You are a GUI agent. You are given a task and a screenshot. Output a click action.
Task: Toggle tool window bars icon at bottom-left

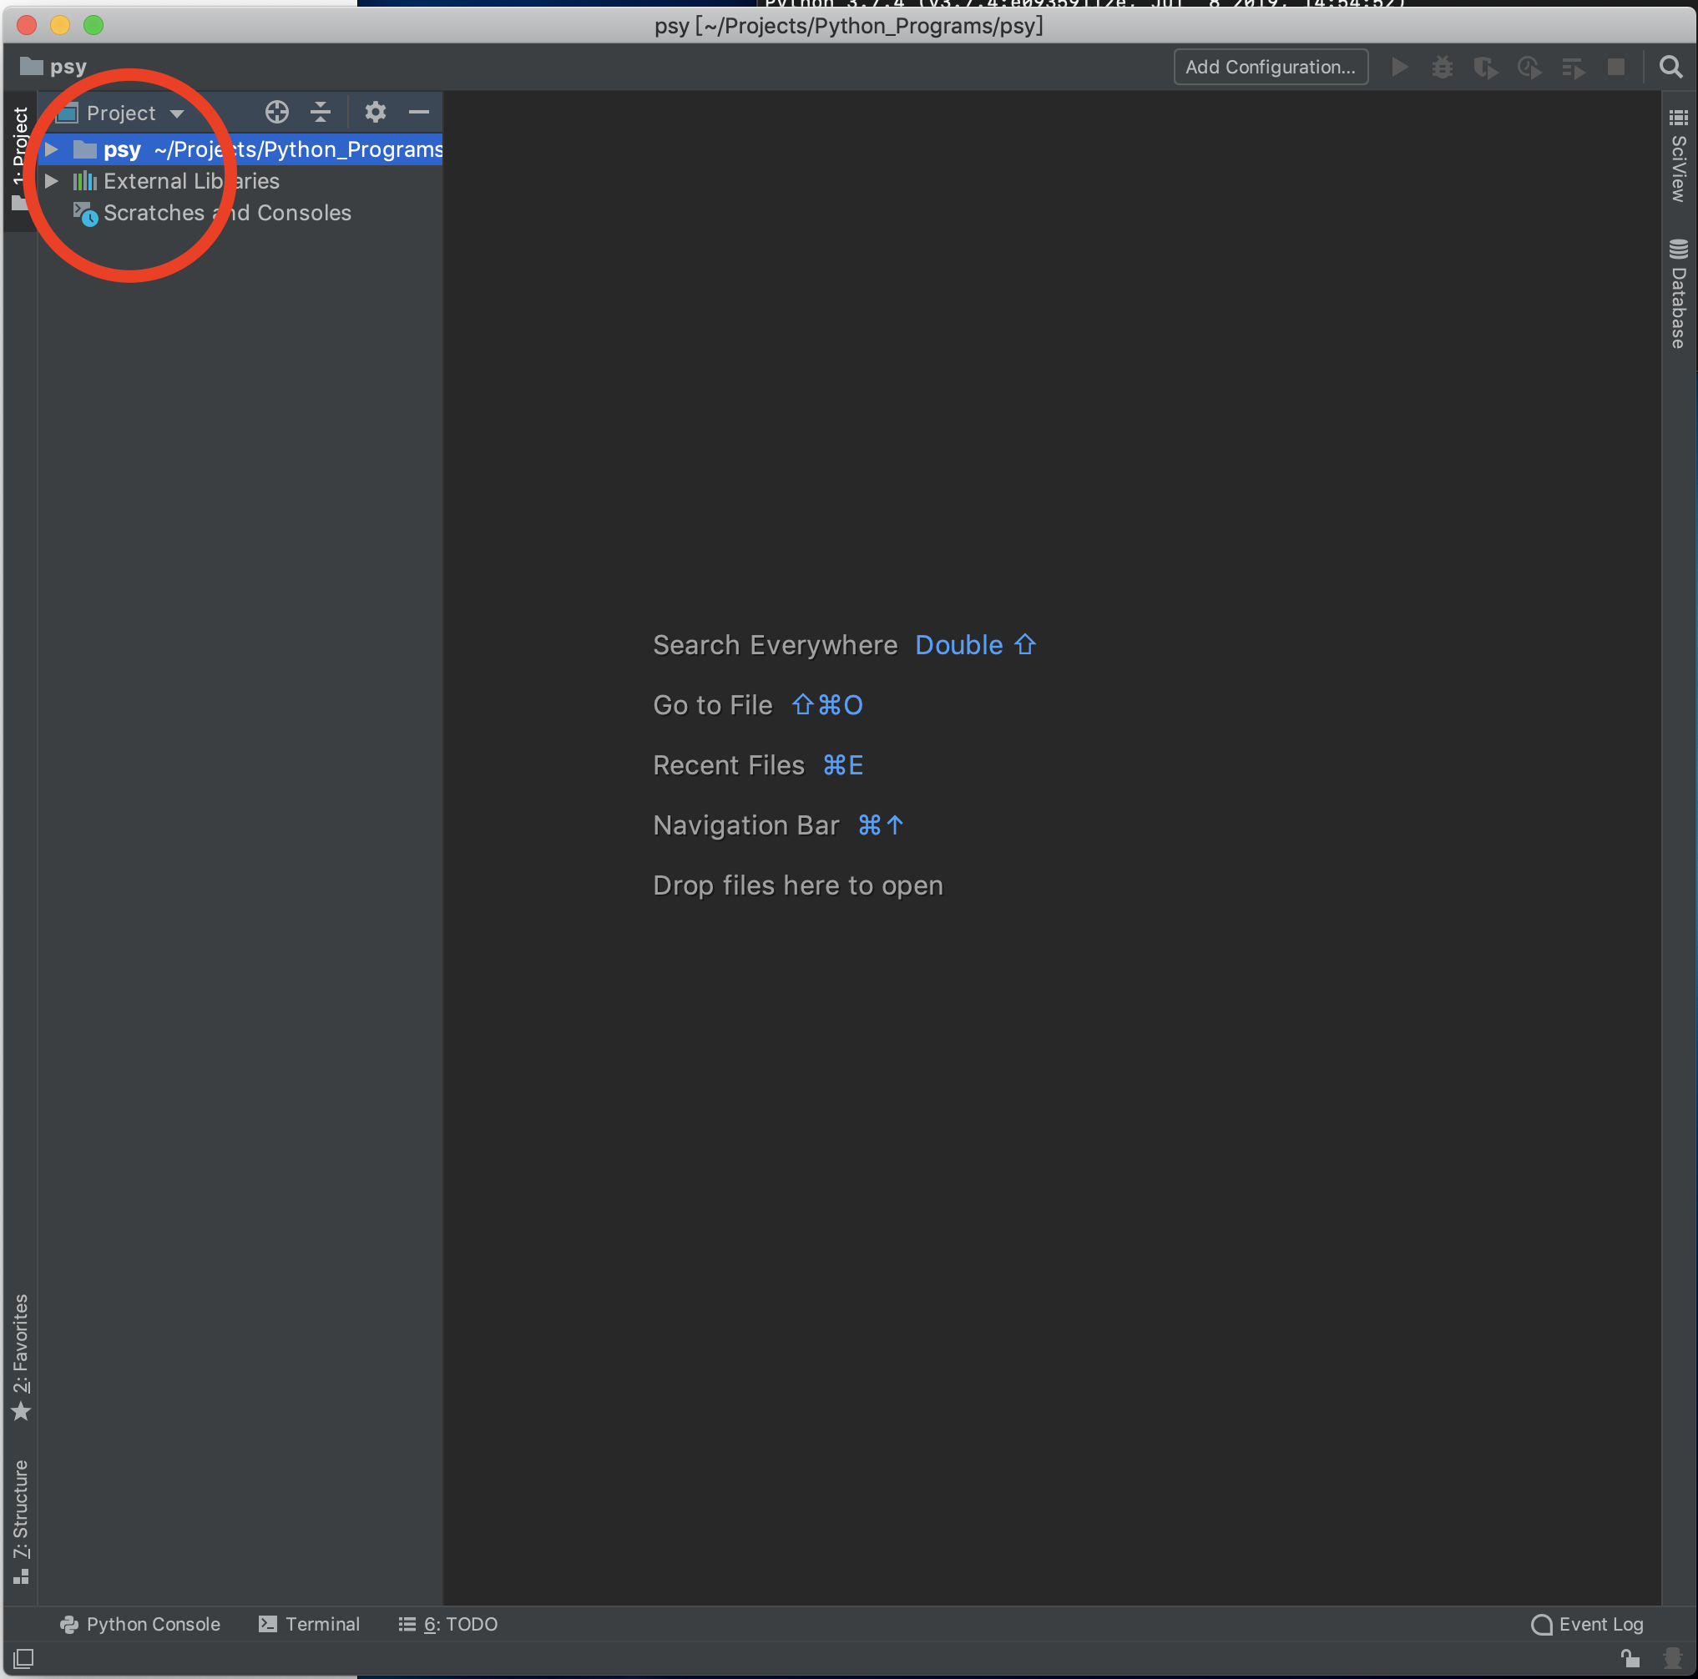tap(23, 1658)
